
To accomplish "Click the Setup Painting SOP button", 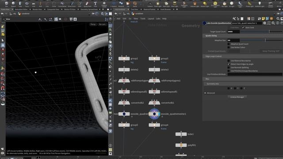I will click(x=271, y=51).
